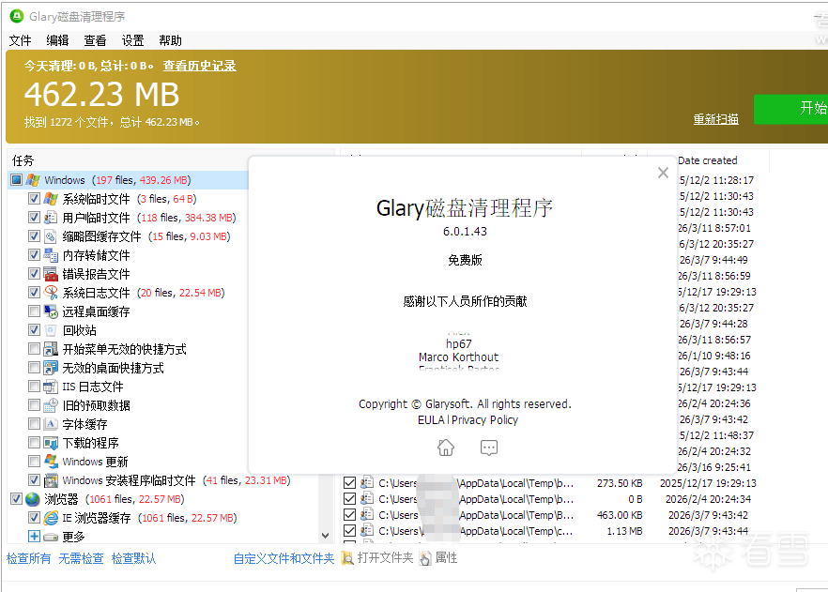Uncheck the 系统临时文件 checkbox
The height and width of the screenshot is (592, 828).
(x=35, y=199)
